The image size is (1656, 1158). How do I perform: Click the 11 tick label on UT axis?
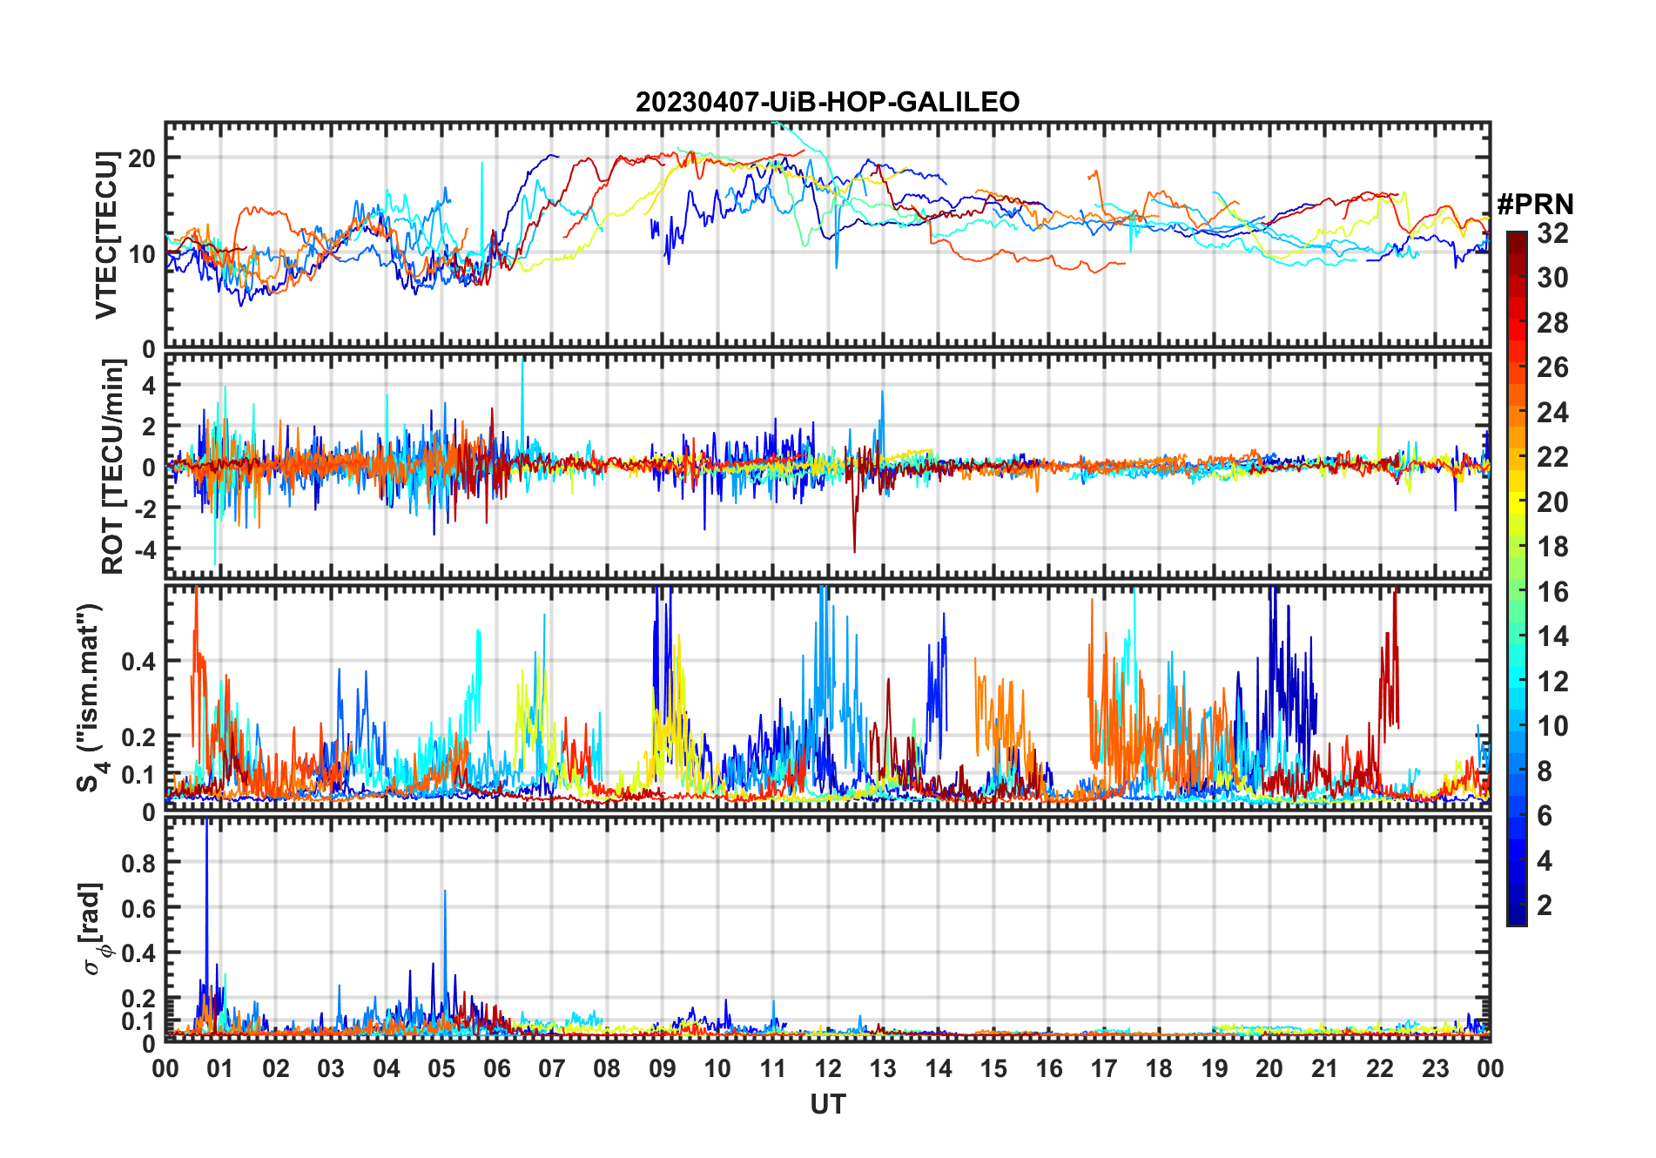772,1068
